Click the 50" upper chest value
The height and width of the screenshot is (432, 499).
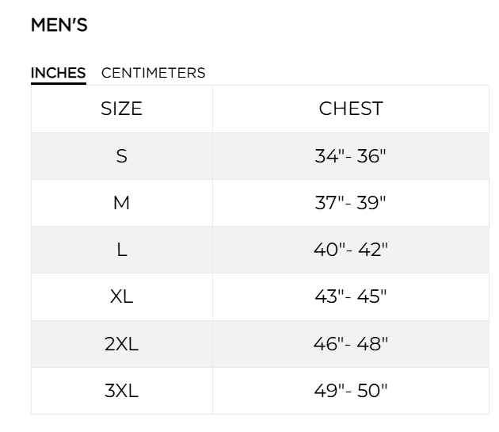(371, 391)
